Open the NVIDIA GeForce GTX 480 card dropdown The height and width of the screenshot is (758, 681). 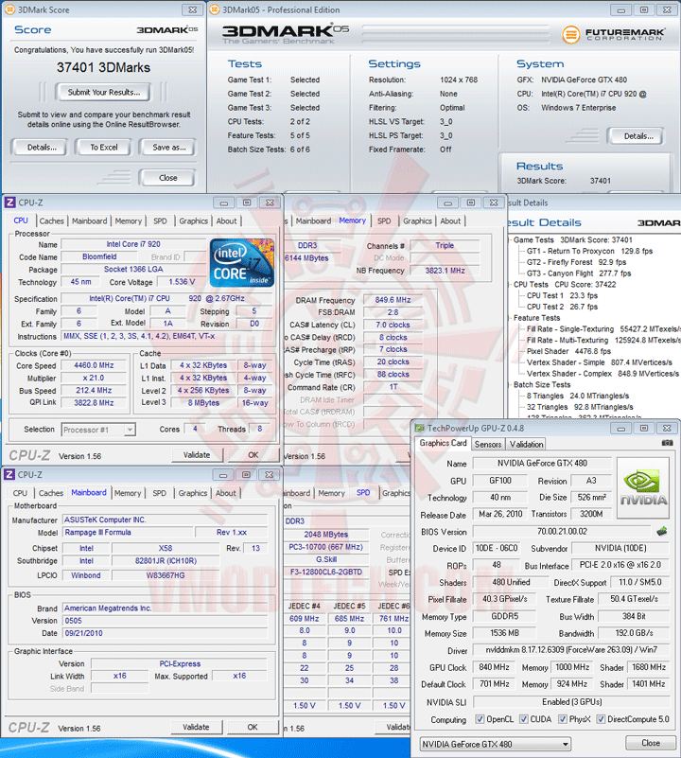[496, 745]
